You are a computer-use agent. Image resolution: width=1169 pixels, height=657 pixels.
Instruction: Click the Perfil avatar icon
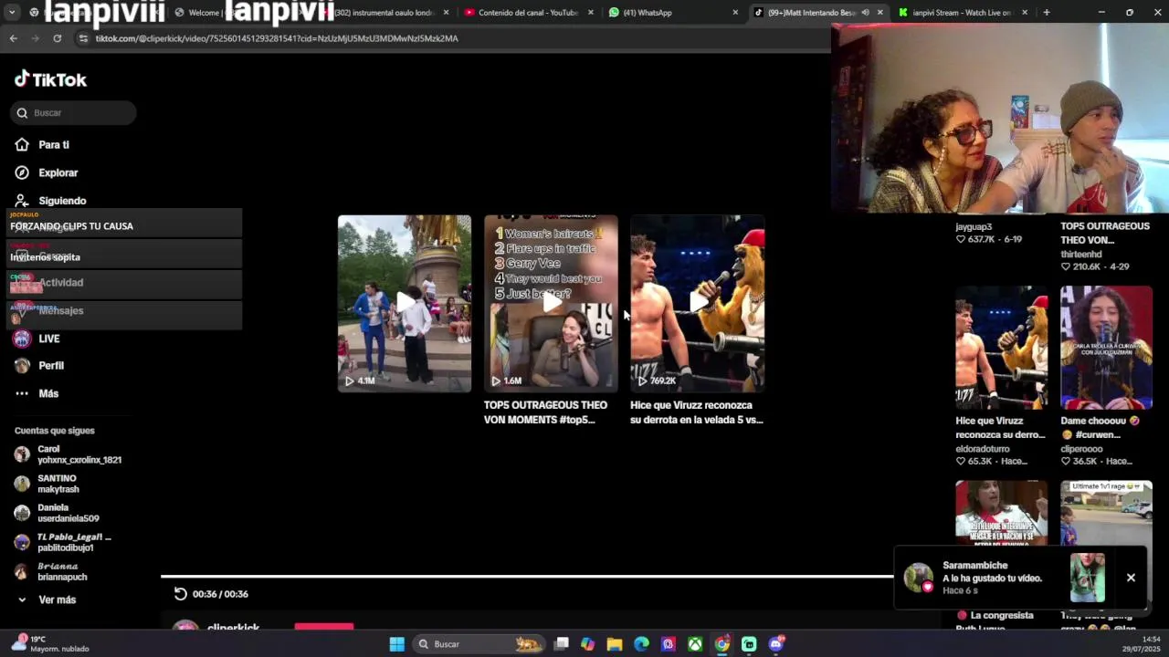point(22,366)
